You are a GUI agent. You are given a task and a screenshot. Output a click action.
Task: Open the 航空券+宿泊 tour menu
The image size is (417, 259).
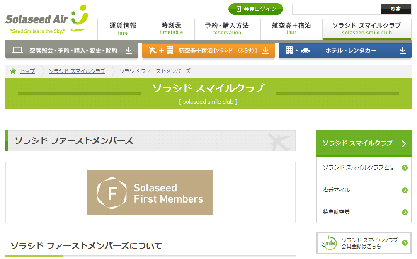point(291,29)
